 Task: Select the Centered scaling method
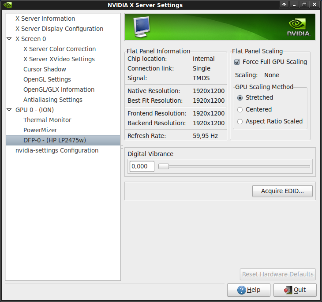click(240, 110)
